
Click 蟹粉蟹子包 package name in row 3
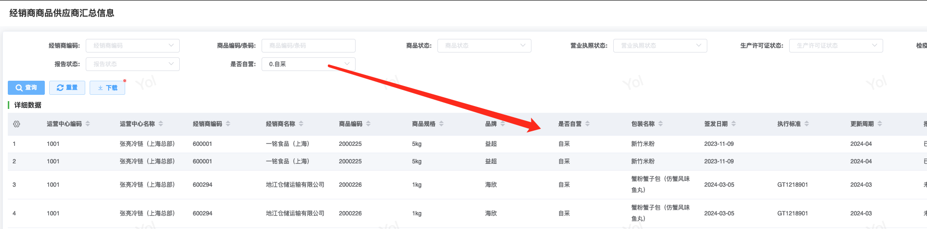pyautogui.click(x=661, y=185)
